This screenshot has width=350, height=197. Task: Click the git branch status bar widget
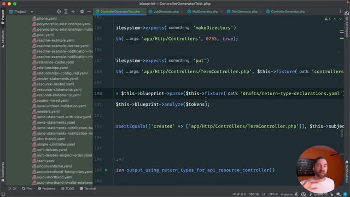point(319,194)
